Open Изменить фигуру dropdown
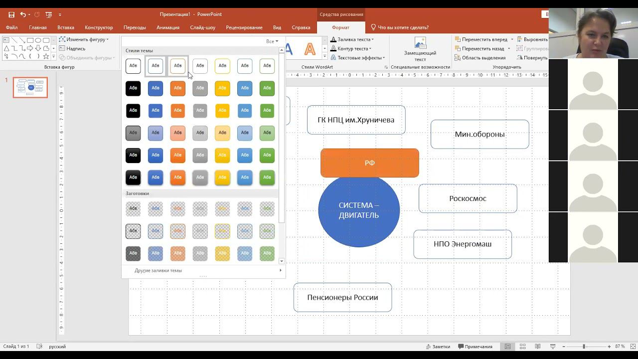 click(84, 39)
